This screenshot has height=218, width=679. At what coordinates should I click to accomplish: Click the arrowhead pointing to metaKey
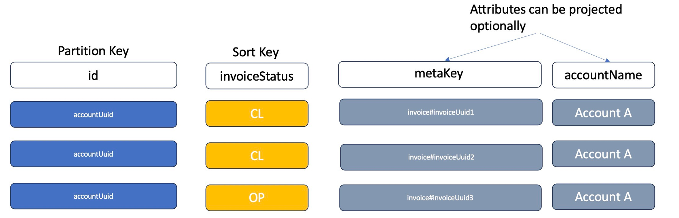447,59
